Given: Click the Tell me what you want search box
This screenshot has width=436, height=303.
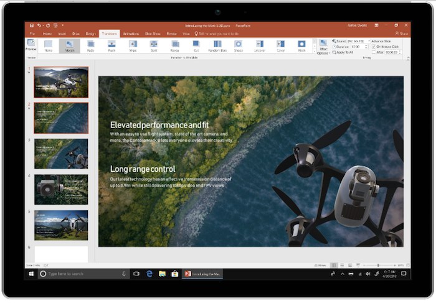Looking at the screenshot, I should coord(217,34).
